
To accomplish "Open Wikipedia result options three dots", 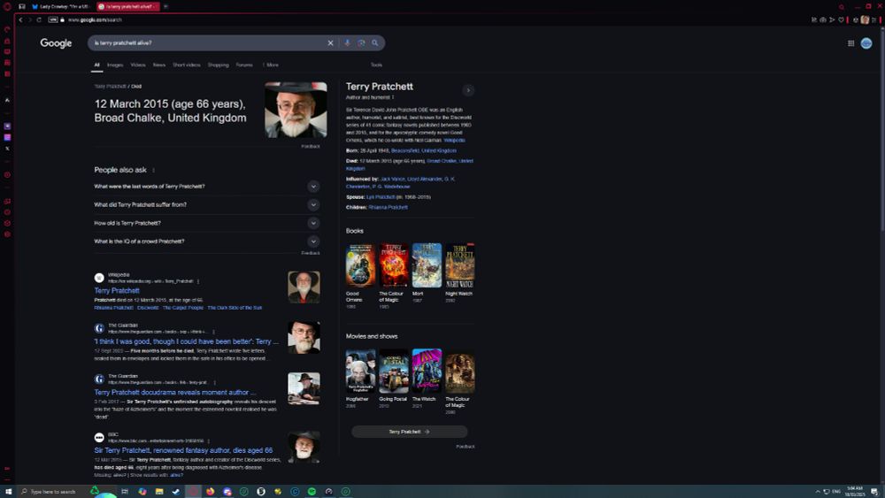I will pos(198,281).
